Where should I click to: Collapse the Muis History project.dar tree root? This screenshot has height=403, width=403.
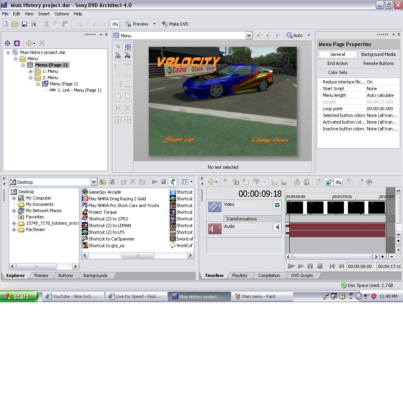pyautogui.click(x=8, y=52)
